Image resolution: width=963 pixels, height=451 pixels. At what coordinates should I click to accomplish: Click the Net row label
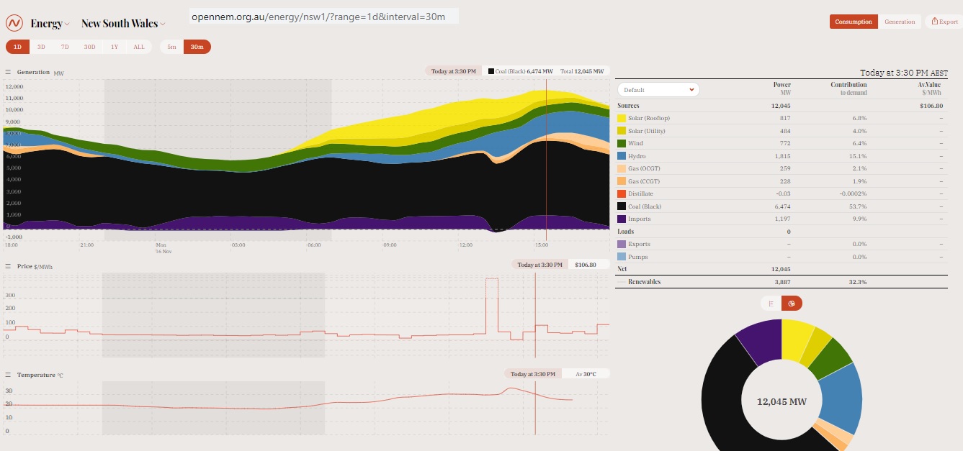coord(622,269)
